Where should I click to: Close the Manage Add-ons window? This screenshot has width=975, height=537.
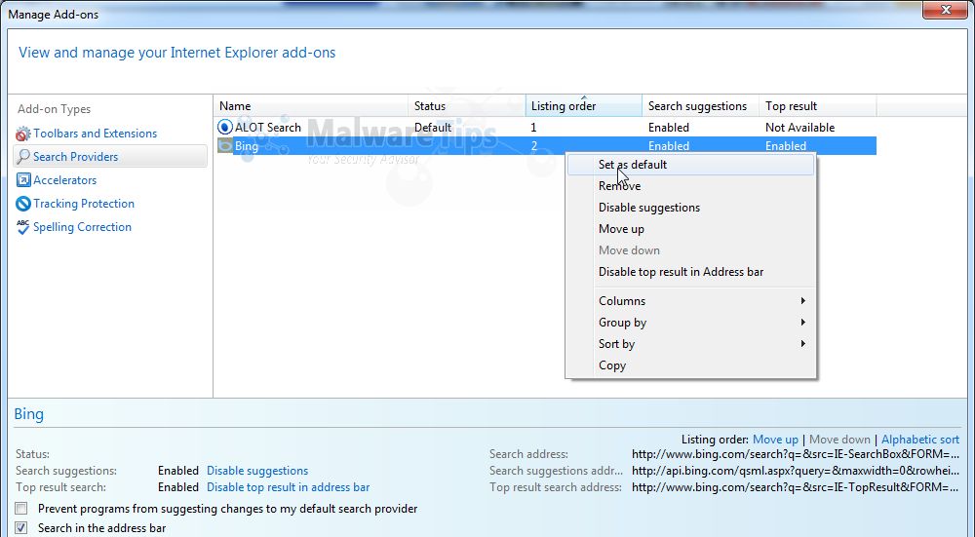coord(945,10)
